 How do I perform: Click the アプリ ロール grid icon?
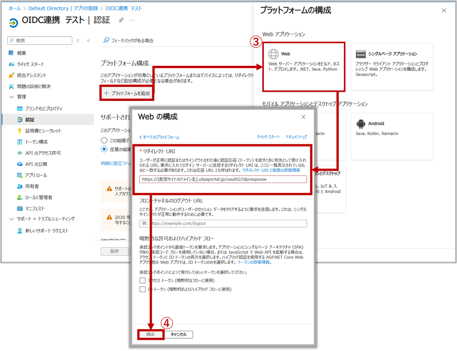[x=19, y=175]
